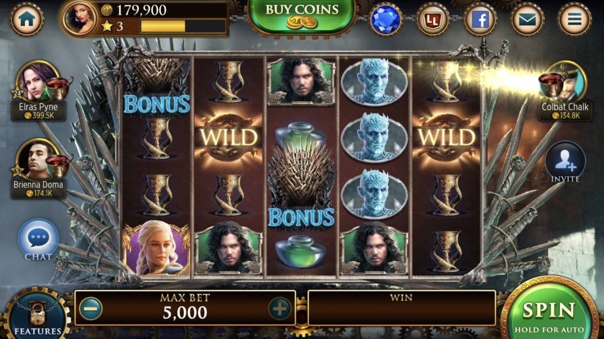Tap the 179,900 coin balance
The width and height of the screenshot is (604, 339).
pyautogui.click(x=142, y=10)
